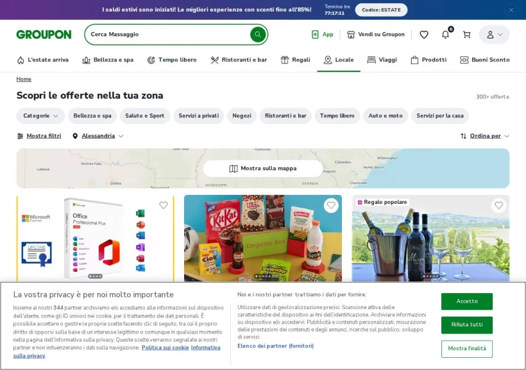Open the Degusta Box deal image
The width and height of the screenshot is (526, 370).
coord(263,238)
